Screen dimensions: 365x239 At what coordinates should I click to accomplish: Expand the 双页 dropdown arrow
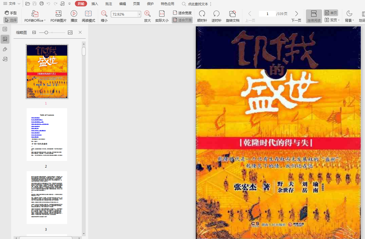(339, 20)
